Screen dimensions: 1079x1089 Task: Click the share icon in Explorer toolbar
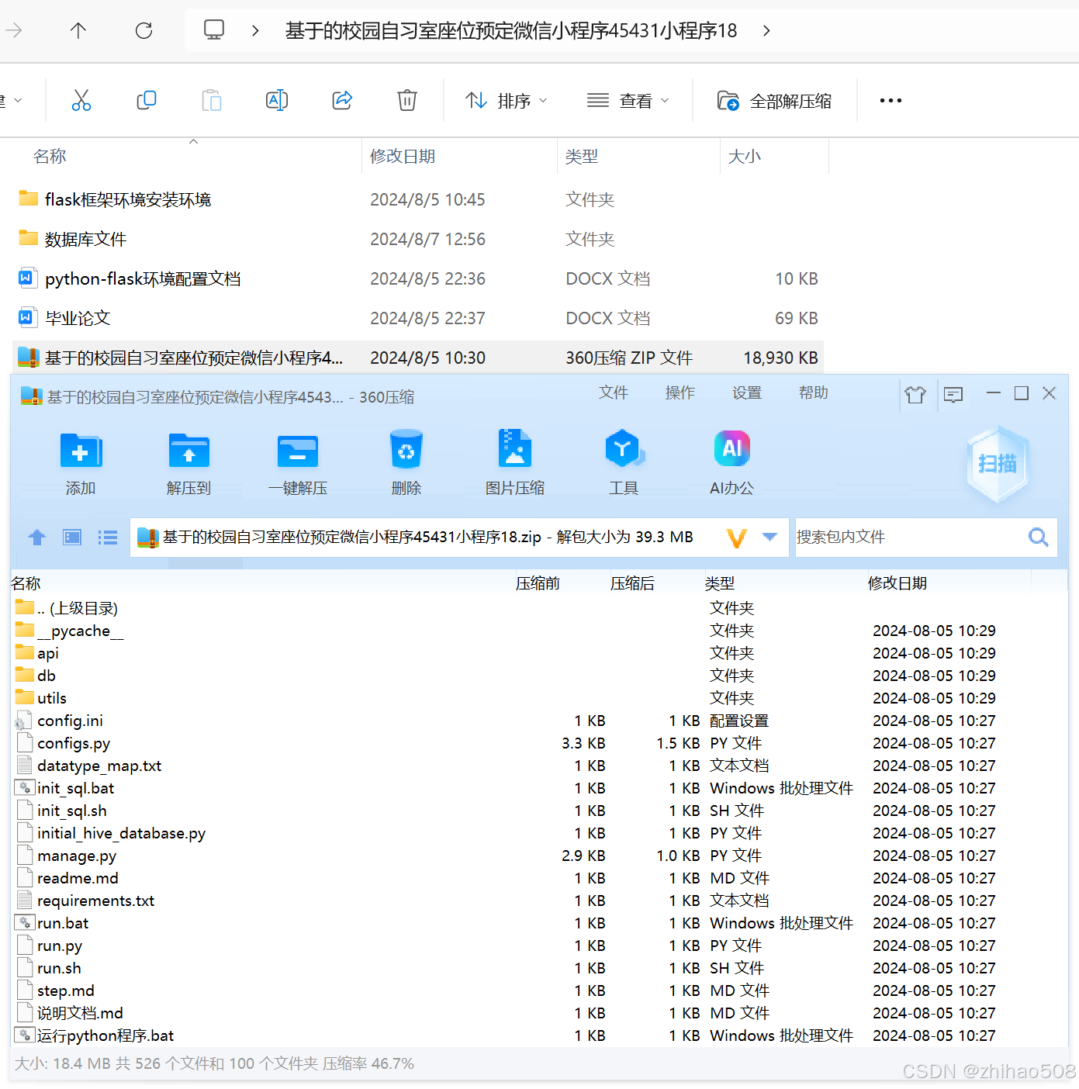pos(342,100)
